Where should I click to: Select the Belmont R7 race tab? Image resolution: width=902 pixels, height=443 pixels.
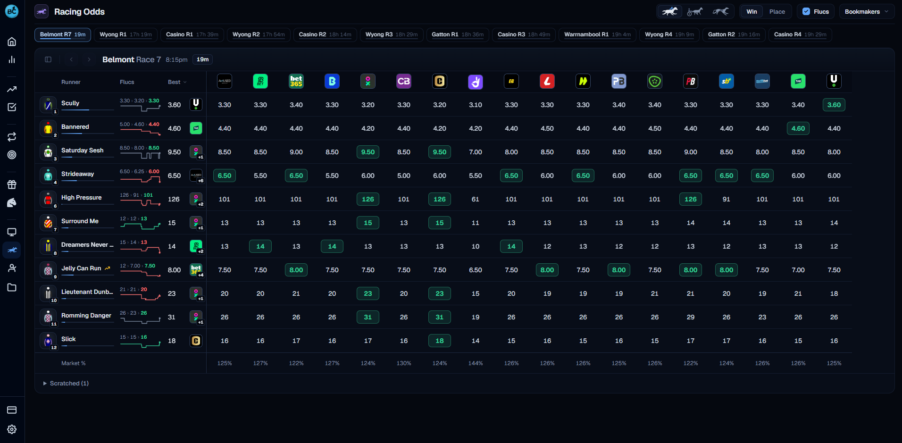pyautogui.click(x=63, y=34)
